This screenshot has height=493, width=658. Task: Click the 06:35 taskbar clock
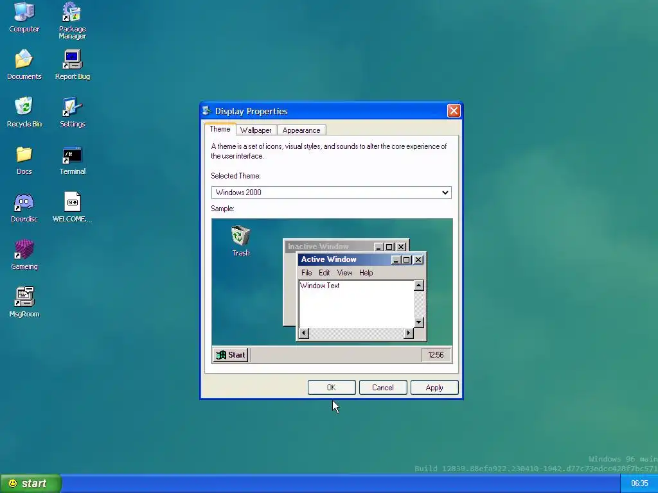coord(639,483)
